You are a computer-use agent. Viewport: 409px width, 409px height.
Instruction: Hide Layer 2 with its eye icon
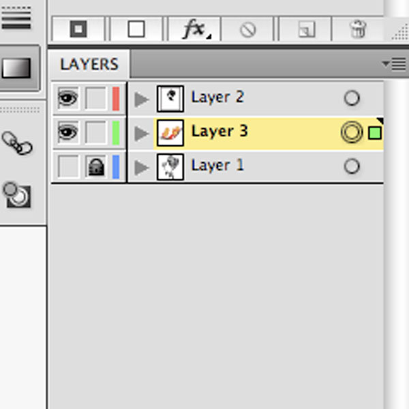pyautogui.click(x=67, y=98)
